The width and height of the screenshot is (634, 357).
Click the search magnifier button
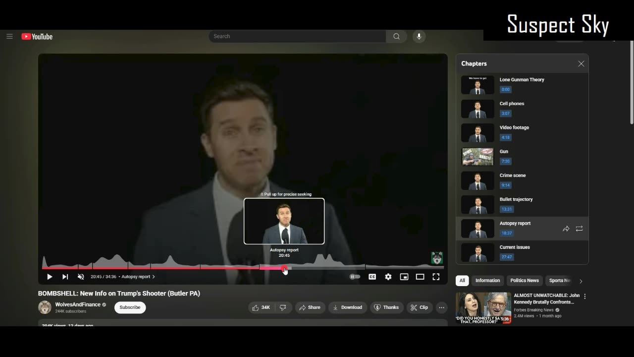coord(396,36)
